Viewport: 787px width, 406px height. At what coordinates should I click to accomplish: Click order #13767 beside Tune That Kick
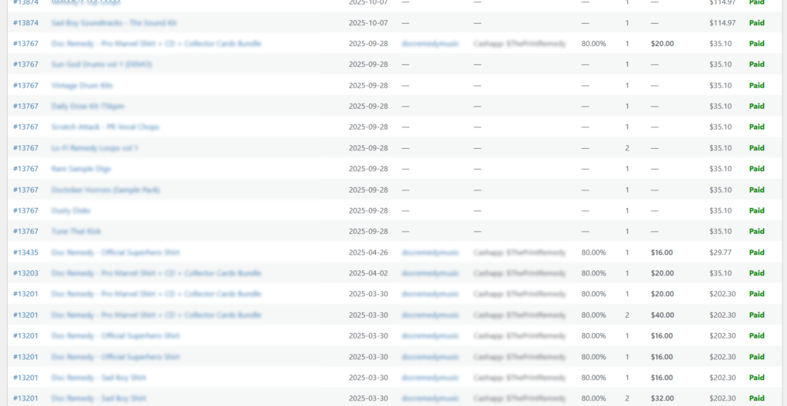click(x=25, y=231)
